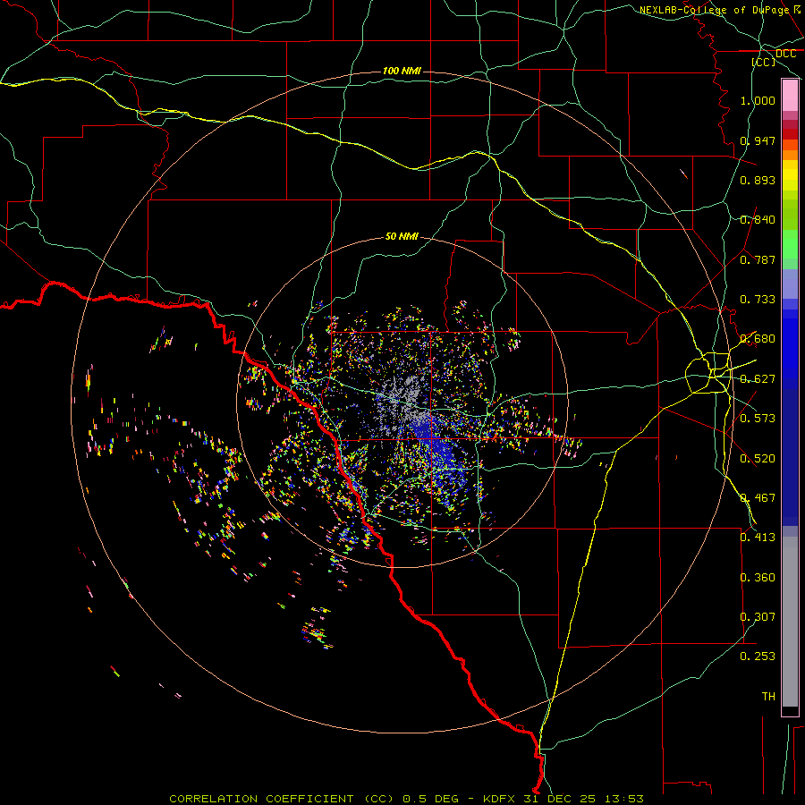805x805 pixels.
Task: Click the "100 NMI" range ring label
Action: (402, 71)
